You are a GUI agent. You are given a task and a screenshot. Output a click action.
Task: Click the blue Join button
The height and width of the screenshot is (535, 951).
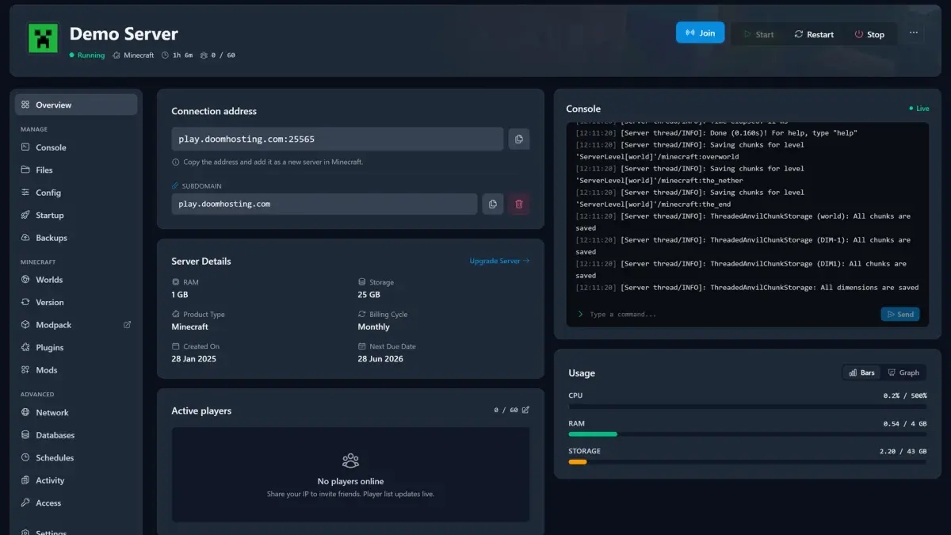click(700, 32)
